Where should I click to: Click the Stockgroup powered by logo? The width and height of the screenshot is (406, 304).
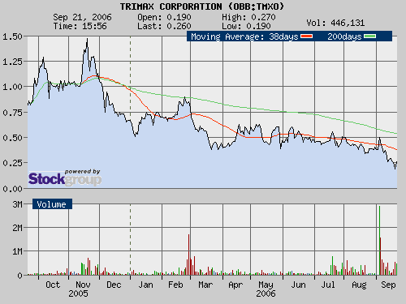pos(65,178)
